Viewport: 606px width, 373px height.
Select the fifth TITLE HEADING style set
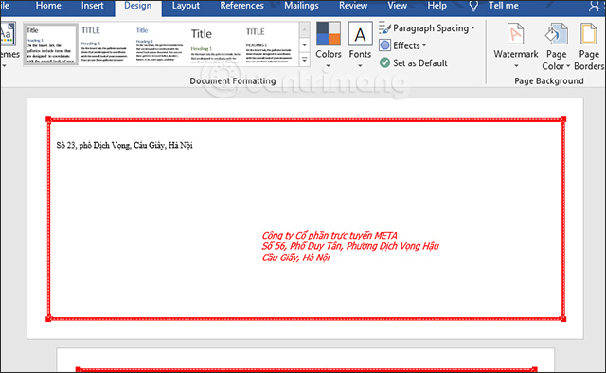coord(270,44)
